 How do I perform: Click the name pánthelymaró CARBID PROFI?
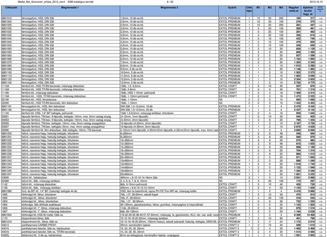coord(39,225)
